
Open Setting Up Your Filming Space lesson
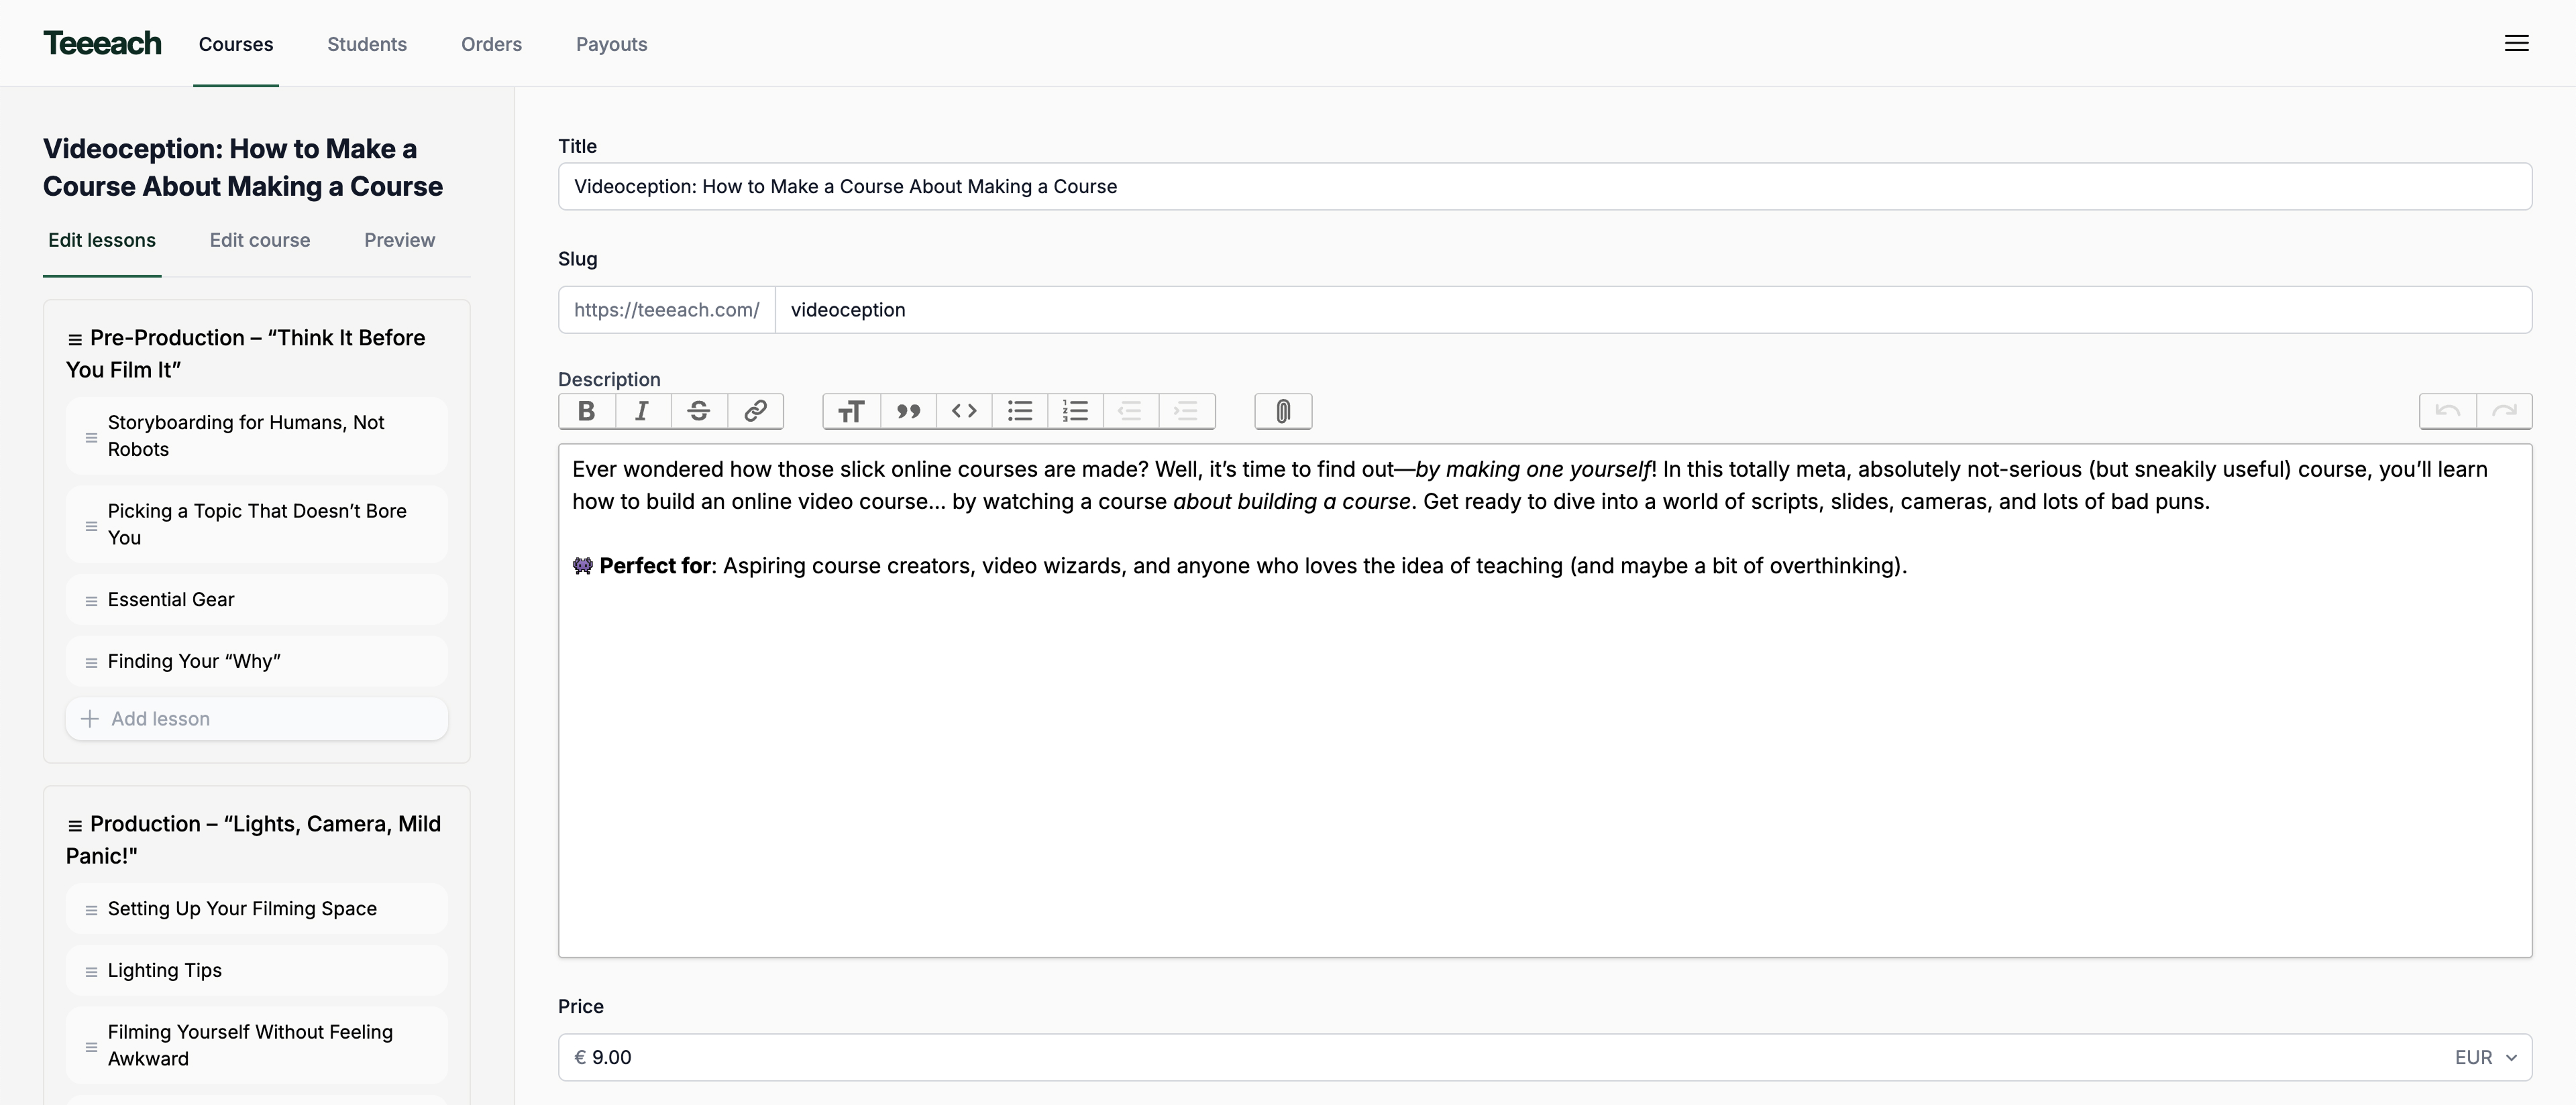[x=256, y=908]
